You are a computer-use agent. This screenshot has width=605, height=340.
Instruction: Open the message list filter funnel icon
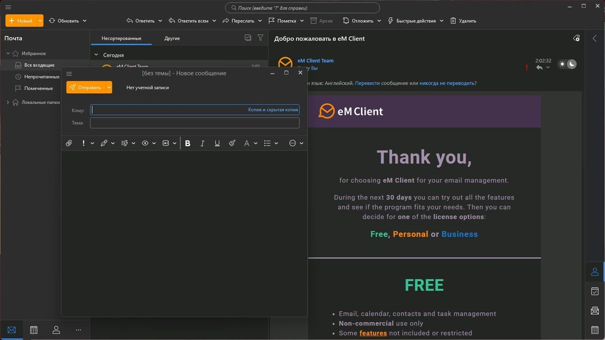tap(260, 38)
